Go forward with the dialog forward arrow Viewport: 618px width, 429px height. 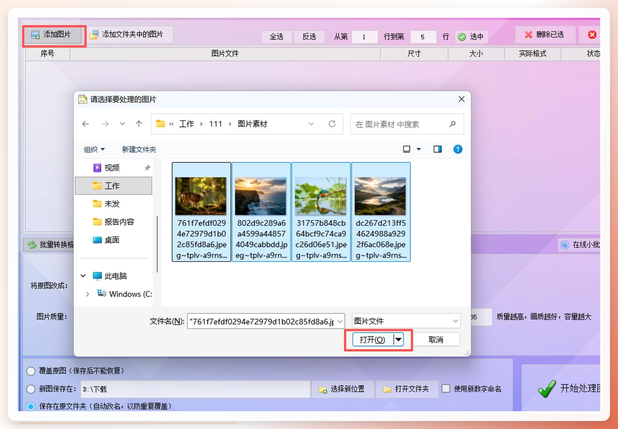coord(105,124)
